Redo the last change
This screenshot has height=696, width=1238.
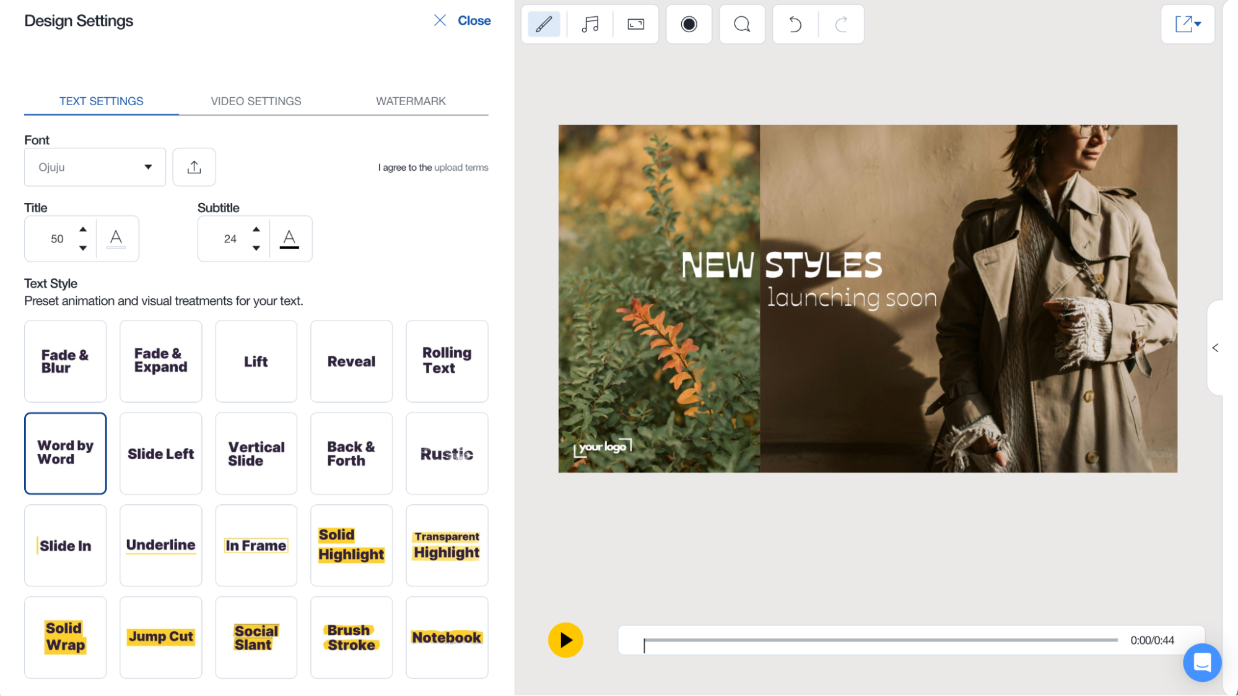(x=842, y=24)
